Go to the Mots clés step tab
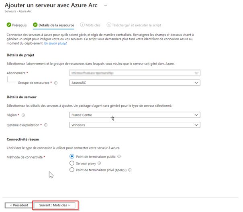Screen dimensions: 243x212 click(90, 25)
